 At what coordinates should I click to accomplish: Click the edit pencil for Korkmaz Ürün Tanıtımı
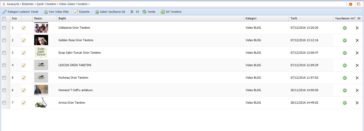tap(24, 78)
